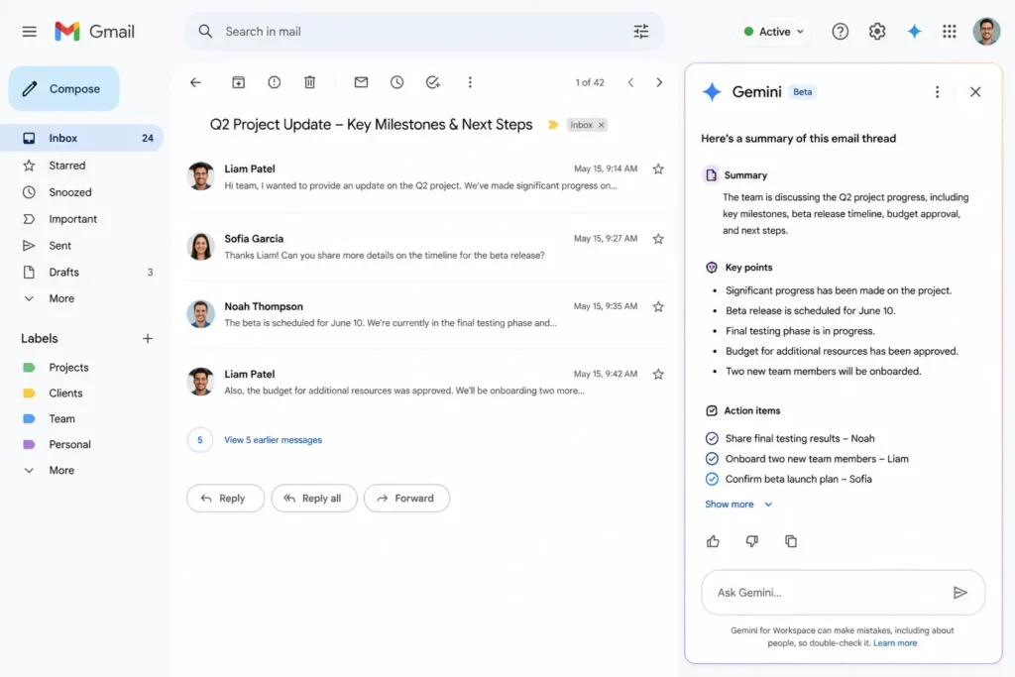
Task: Snooze the conversation clock icon
Action: pos(396,82)
